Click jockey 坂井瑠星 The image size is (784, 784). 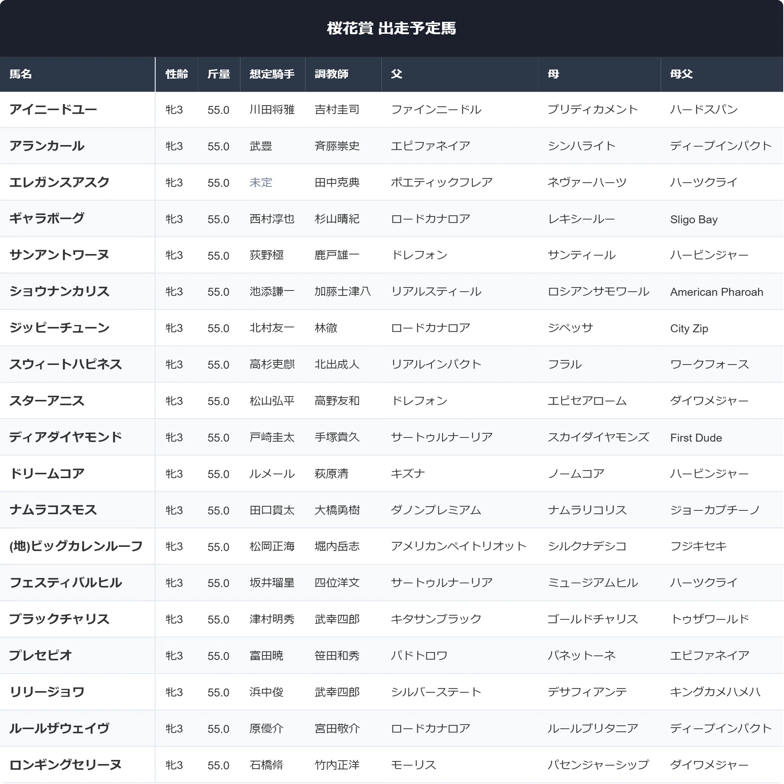[272, 583]
